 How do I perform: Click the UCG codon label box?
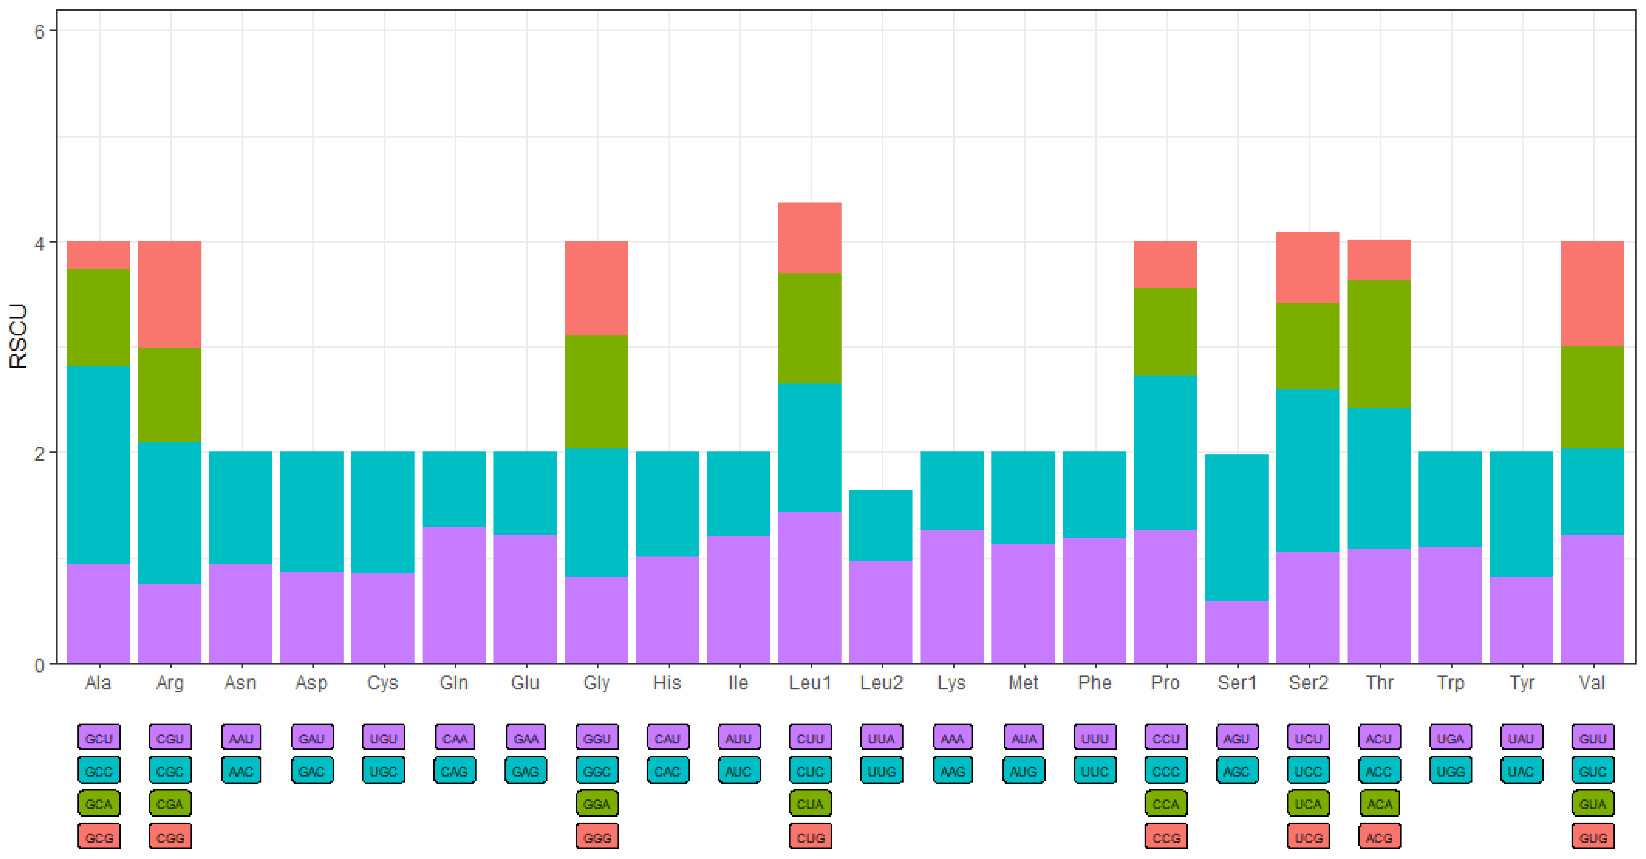click(x=1308, y=837)
